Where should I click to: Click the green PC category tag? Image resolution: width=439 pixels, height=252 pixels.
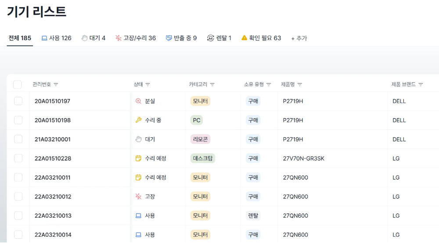(x=197, y=120)
